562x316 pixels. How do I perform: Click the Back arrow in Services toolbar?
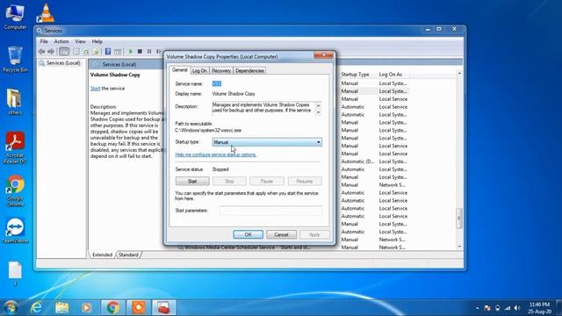click(41, 52)
